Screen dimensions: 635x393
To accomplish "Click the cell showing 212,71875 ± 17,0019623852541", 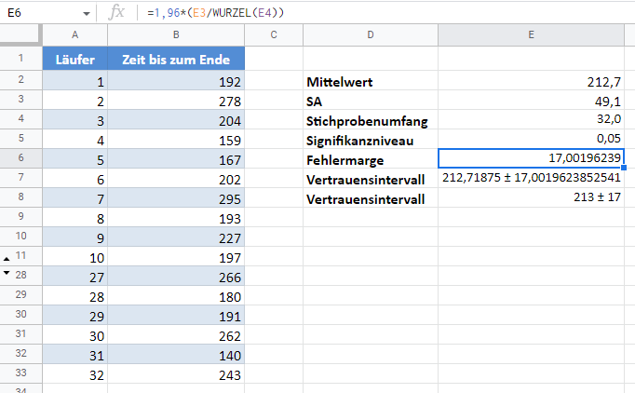I will [x=531, y=178].
